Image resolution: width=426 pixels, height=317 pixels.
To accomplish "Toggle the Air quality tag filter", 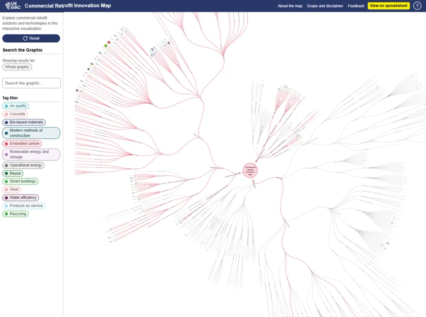I will tap(15, 106).
